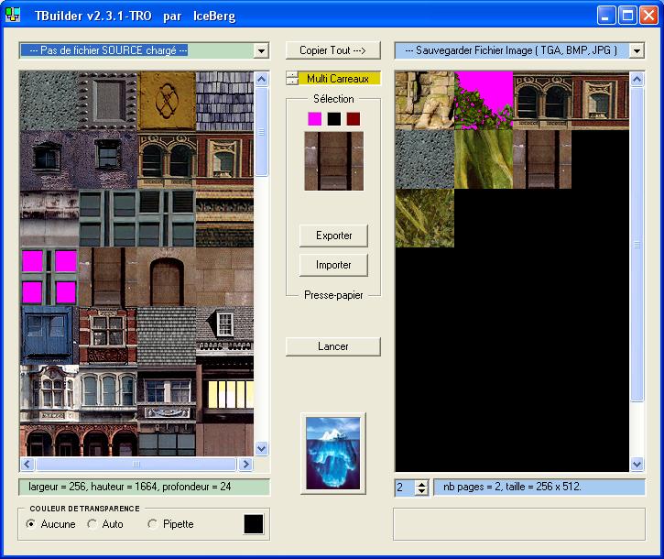Screen dimensions: 664x559
Task: Click destination panel scroll down arrow
Action: tap(637, 464)
